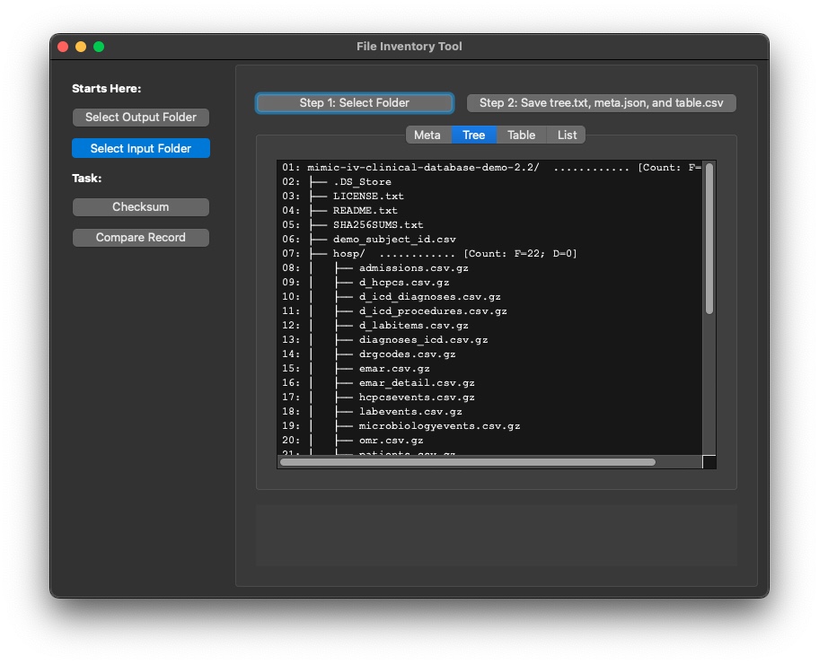Select omr.csv.gz entry
The height and width of the screenshot is (664, 819).
click(x=392, y=440)
